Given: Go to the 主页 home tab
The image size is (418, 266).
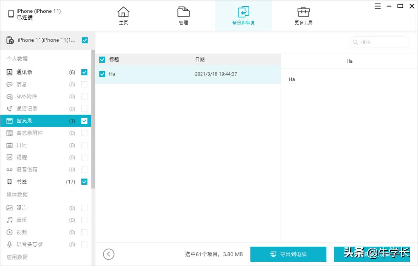Looking at the screenshot, I should pos(123,15).
